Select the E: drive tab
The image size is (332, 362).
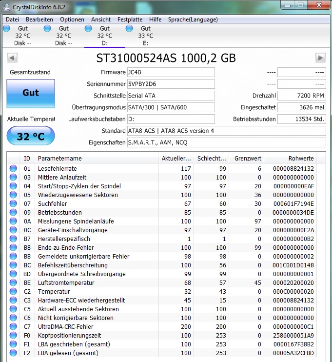pyautogui.click(x=146, y=36)
